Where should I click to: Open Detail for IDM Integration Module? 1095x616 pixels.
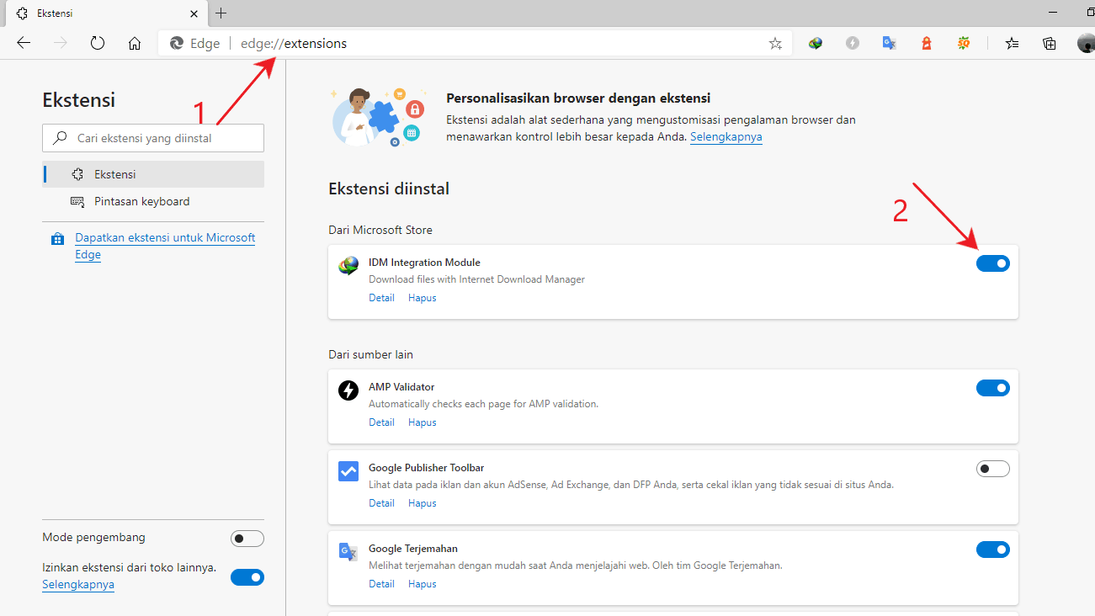(x=381, y=298)
